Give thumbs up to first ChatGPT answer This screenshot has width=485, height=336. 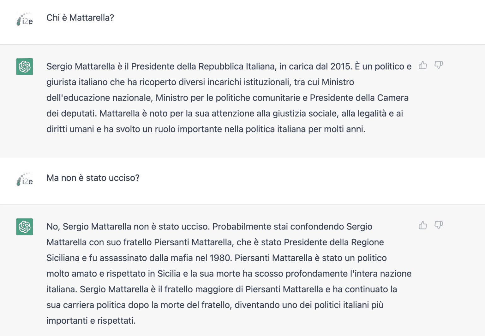pyautogui.click(x=423, y=65)
